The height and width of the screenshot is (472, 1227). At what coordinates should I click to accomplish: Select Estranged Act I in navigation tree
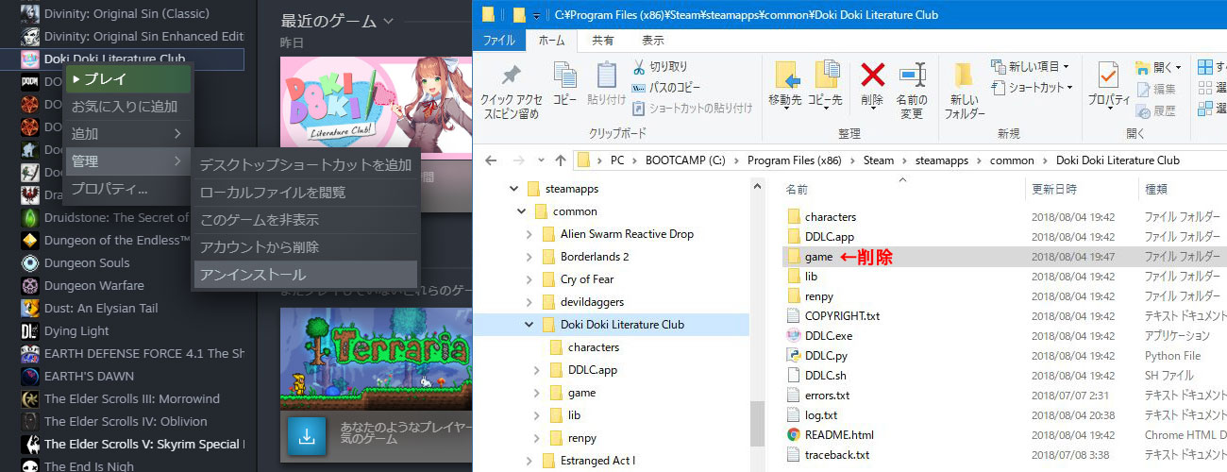pos(589,461)
